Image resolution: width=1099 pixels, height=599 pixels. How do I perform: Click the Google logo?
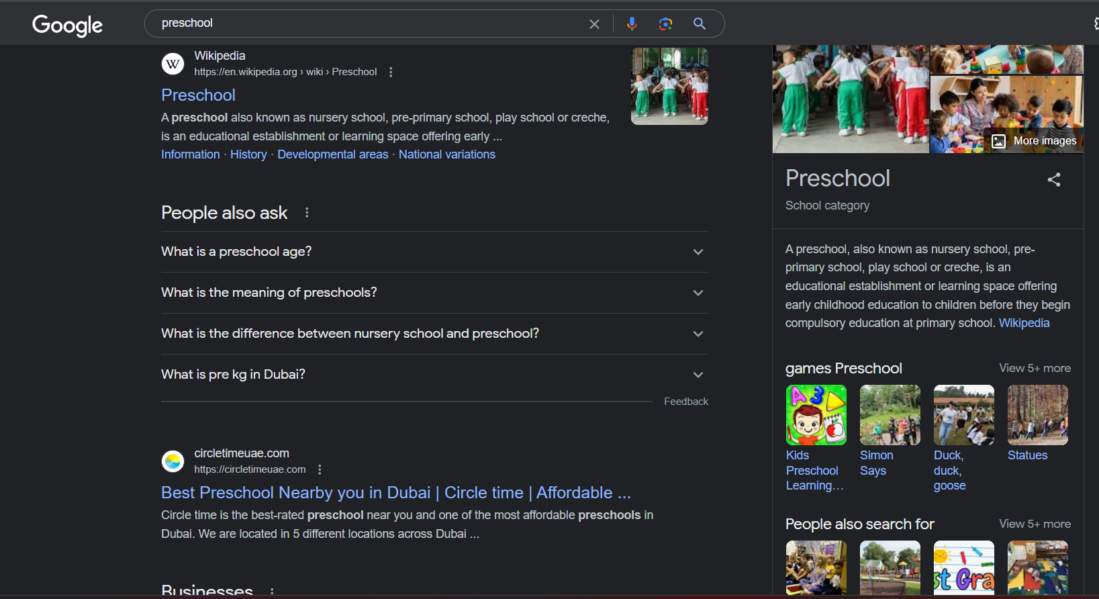pos(67,25)
